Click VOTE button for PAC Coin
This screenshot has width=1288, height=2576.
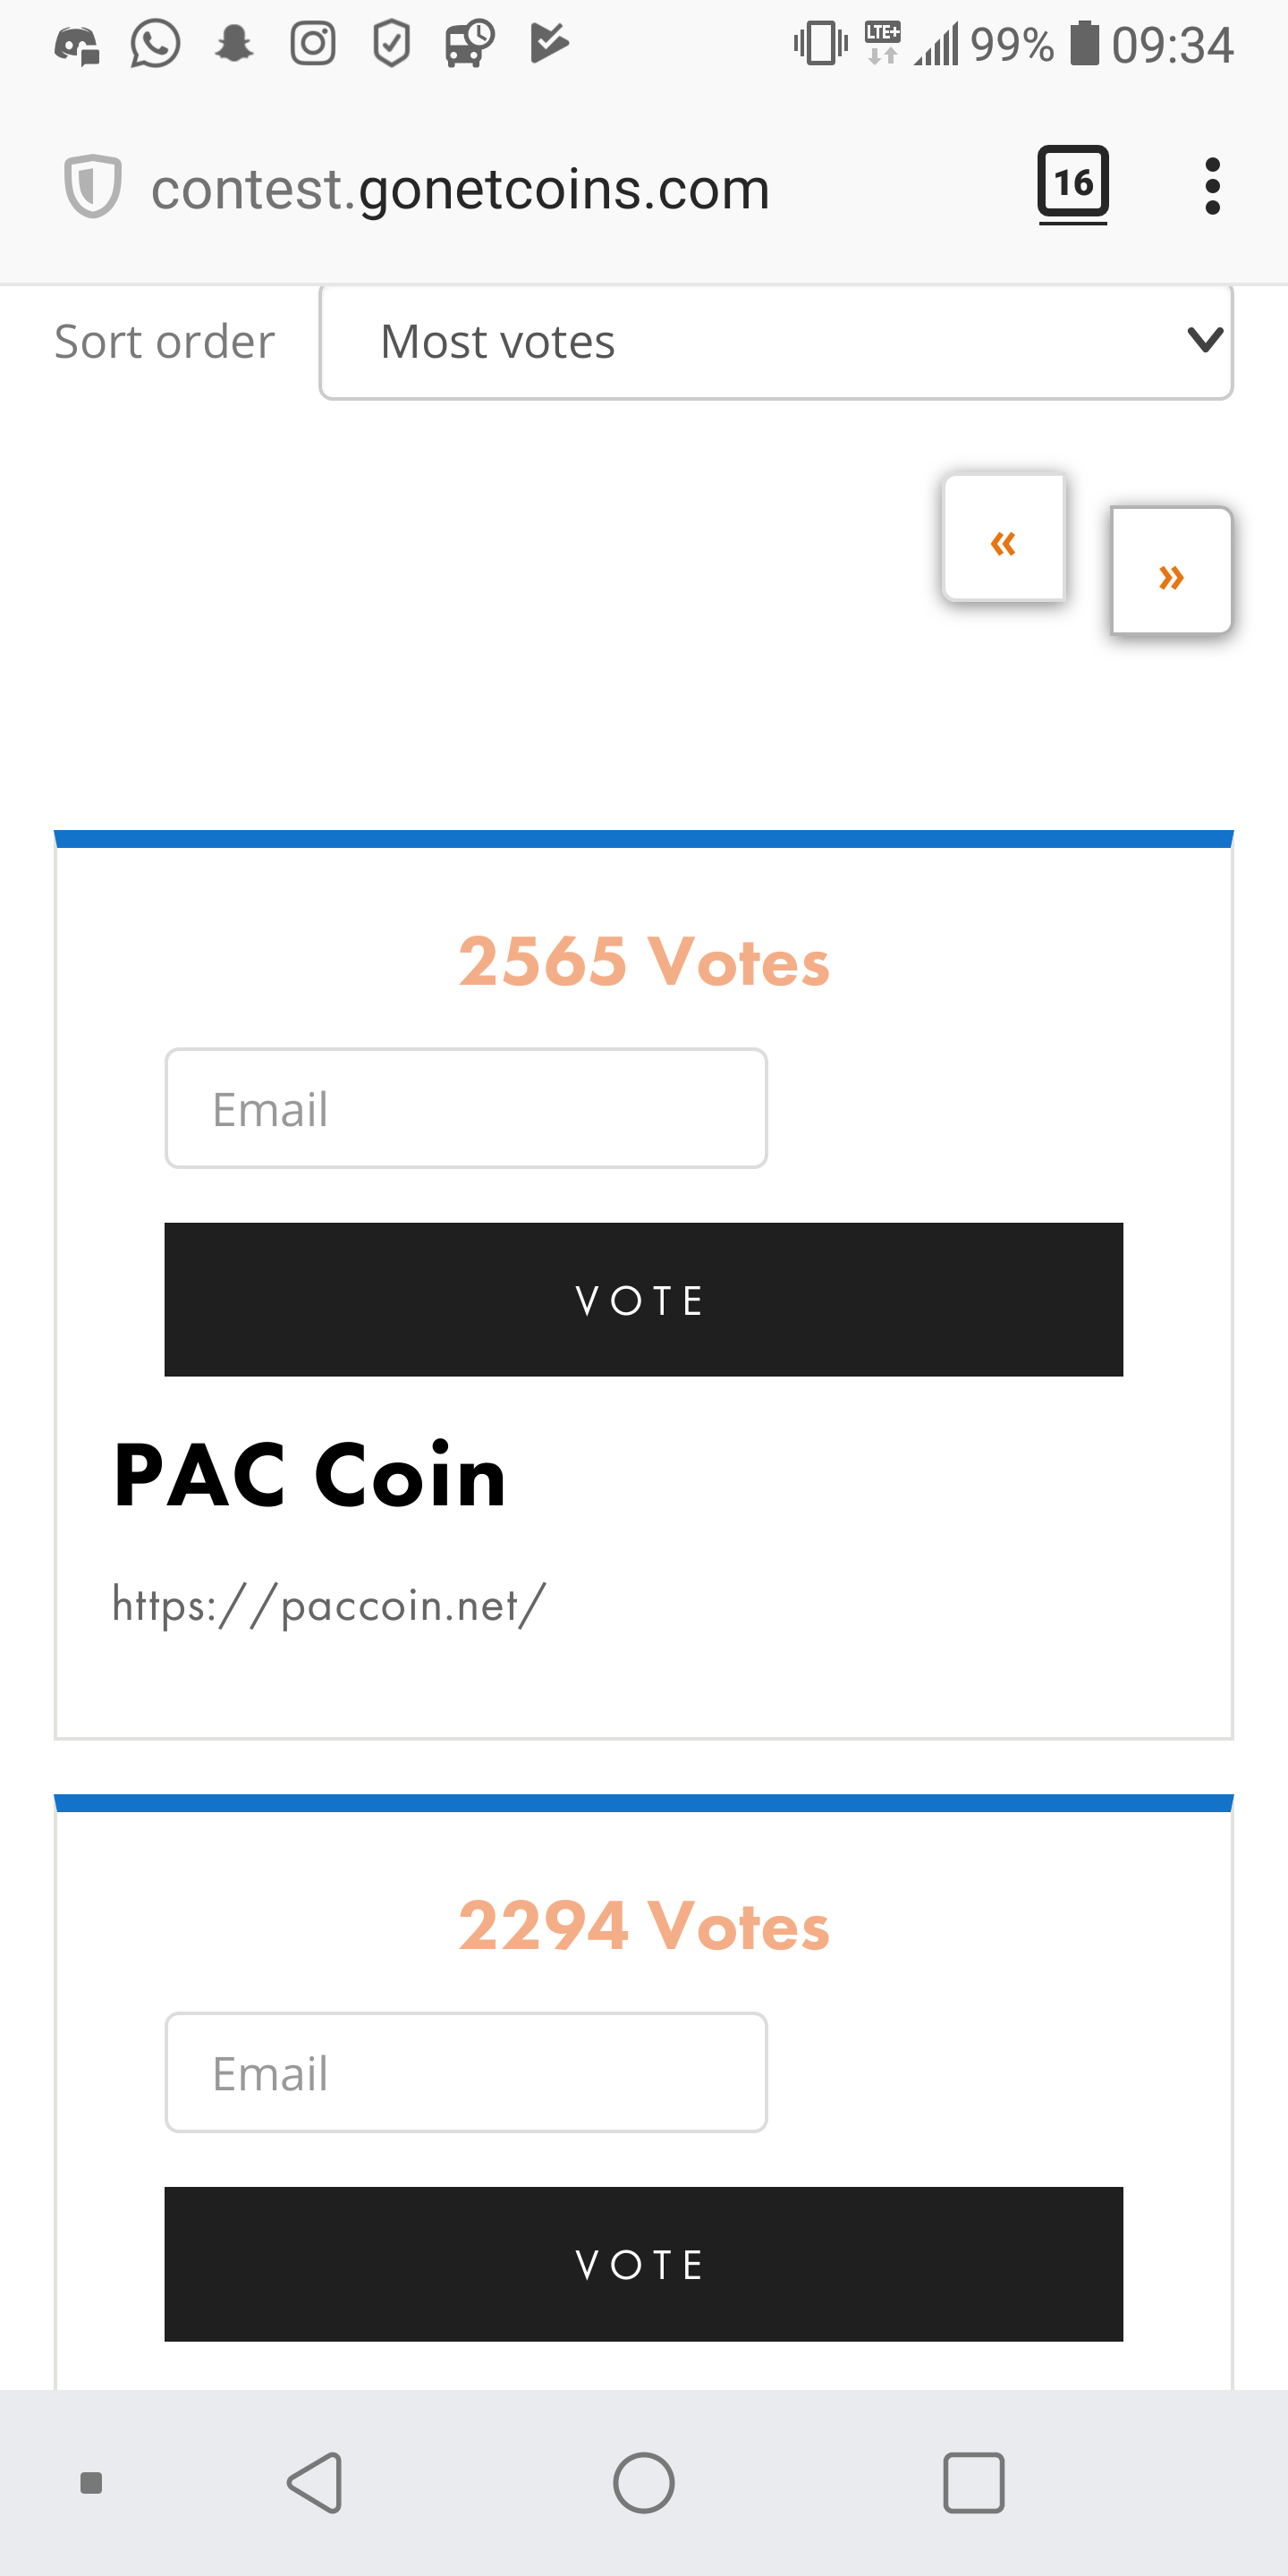pos(643,1299)
